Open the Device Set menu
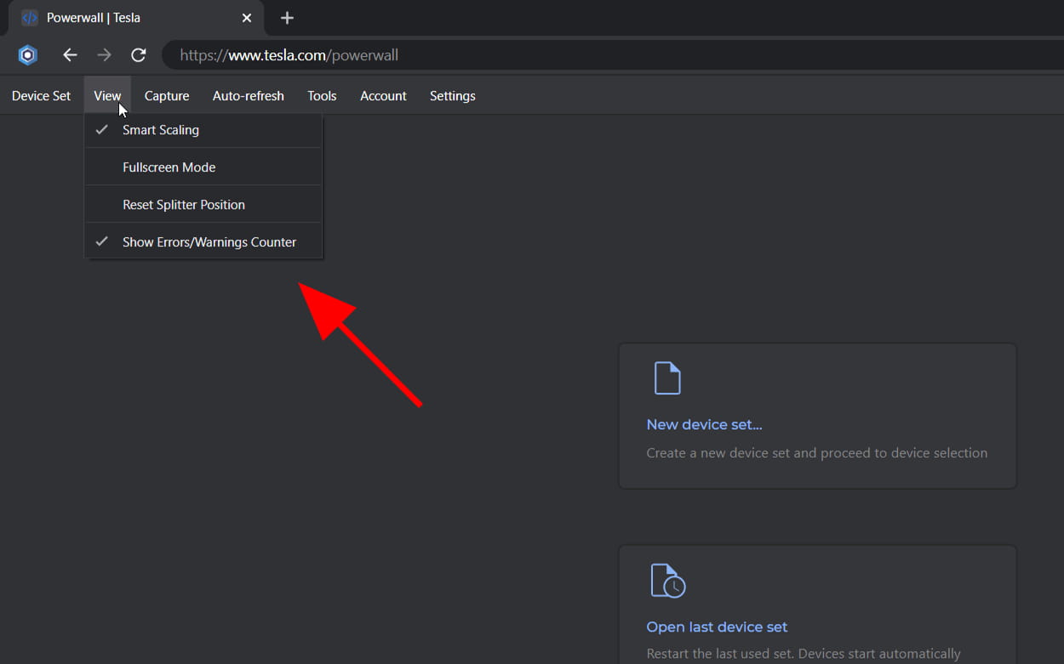The image size is (1064, 664). 41,96
